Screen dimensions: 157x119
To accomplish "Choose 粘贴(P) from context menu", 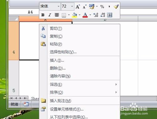I will [x=79, y=44].
